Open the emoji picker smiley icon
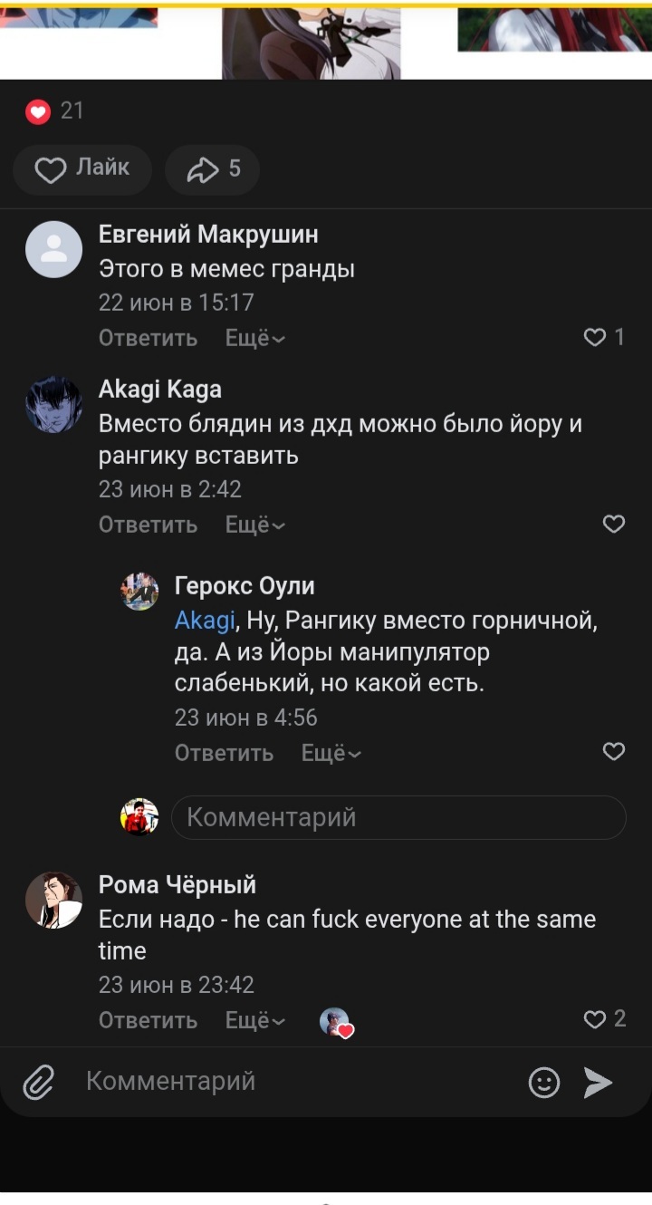This screenshot has height=1205, width=652. click(x=543, y=1082)
